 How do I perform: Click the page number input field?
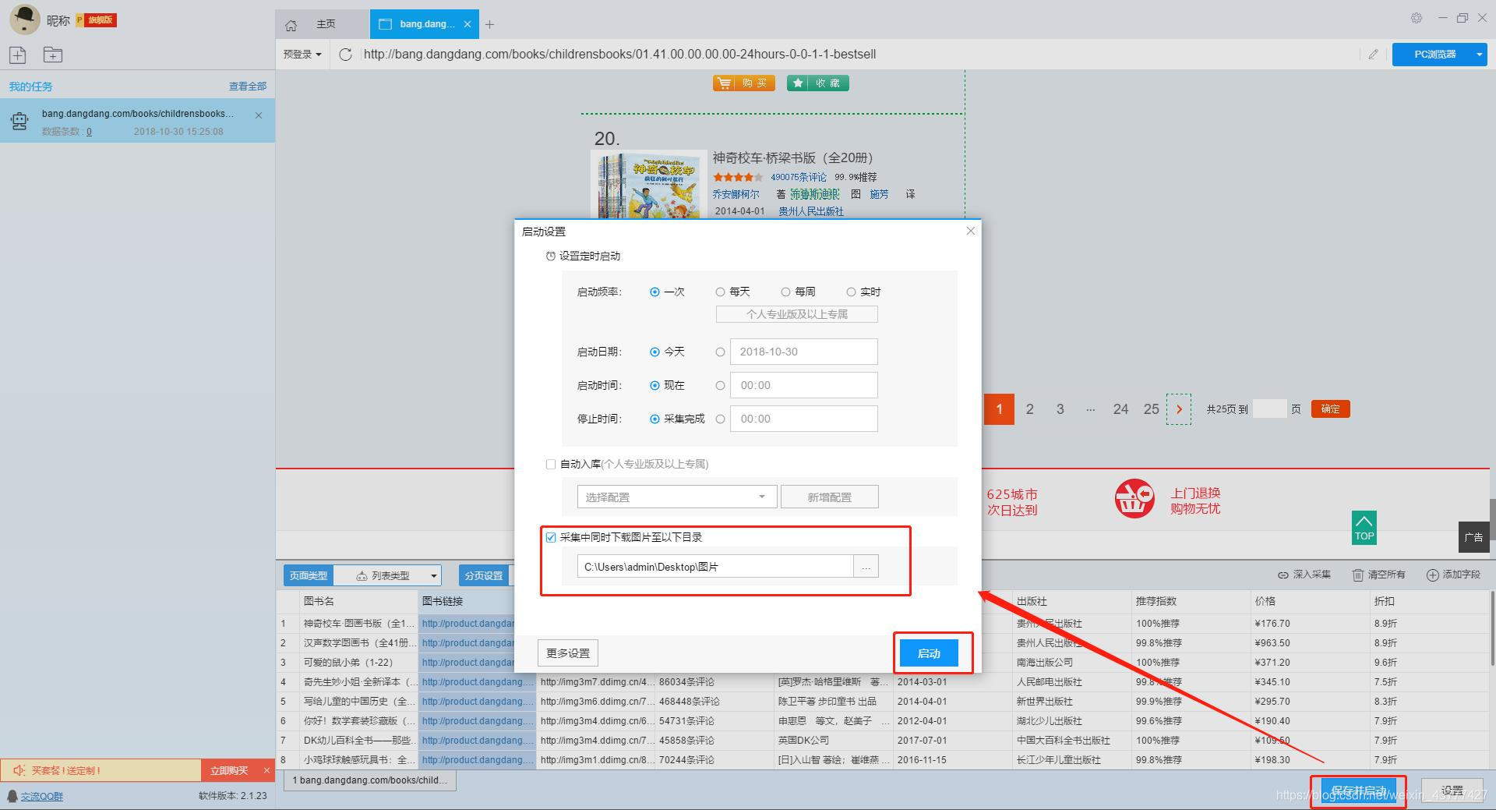coord(1269,409)
